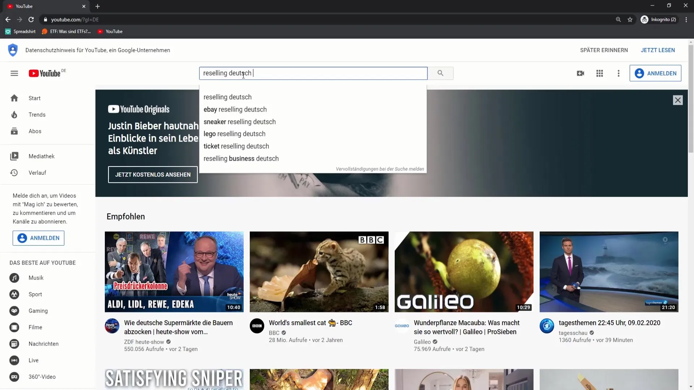Image resolution: width=694 pixels, height=390 pixels.
Task: Open Chrome three-dot menu
Action: [686, 19]
